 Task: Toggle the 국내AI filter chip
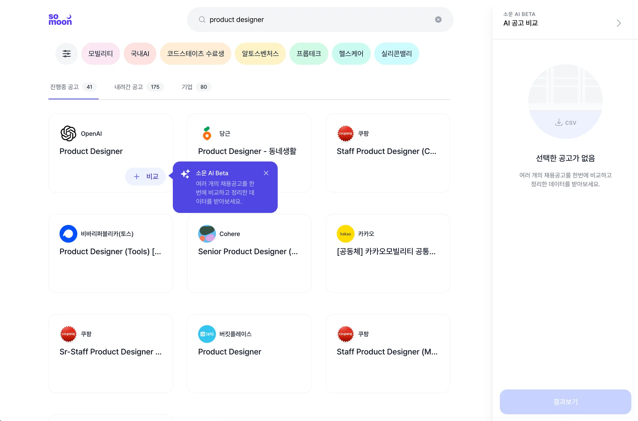140,54
